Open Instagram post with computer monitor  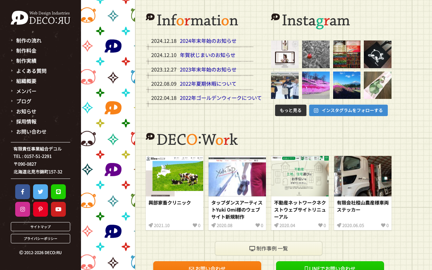[x=285, y=54]
